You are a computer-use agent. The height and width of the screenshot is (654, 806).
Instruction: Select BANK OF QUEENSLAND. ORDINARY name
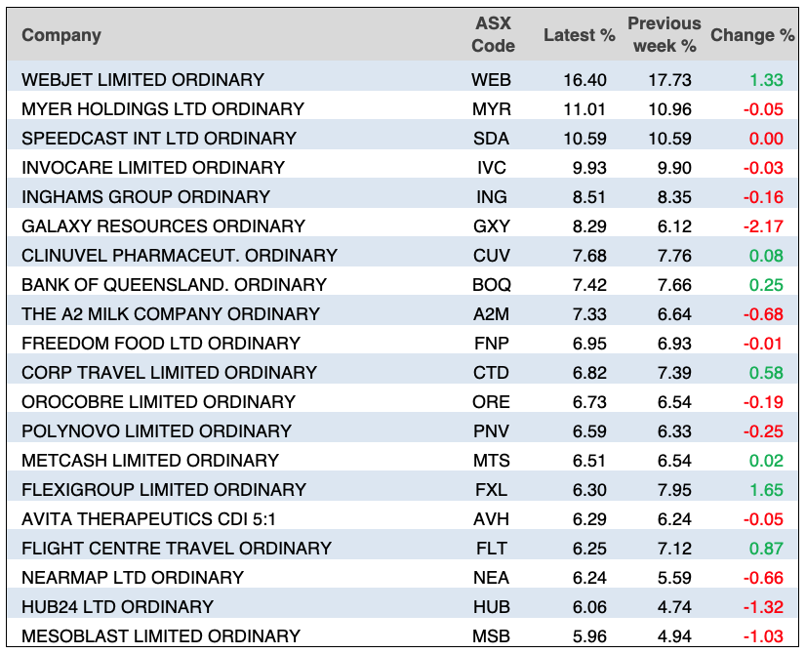174,284
